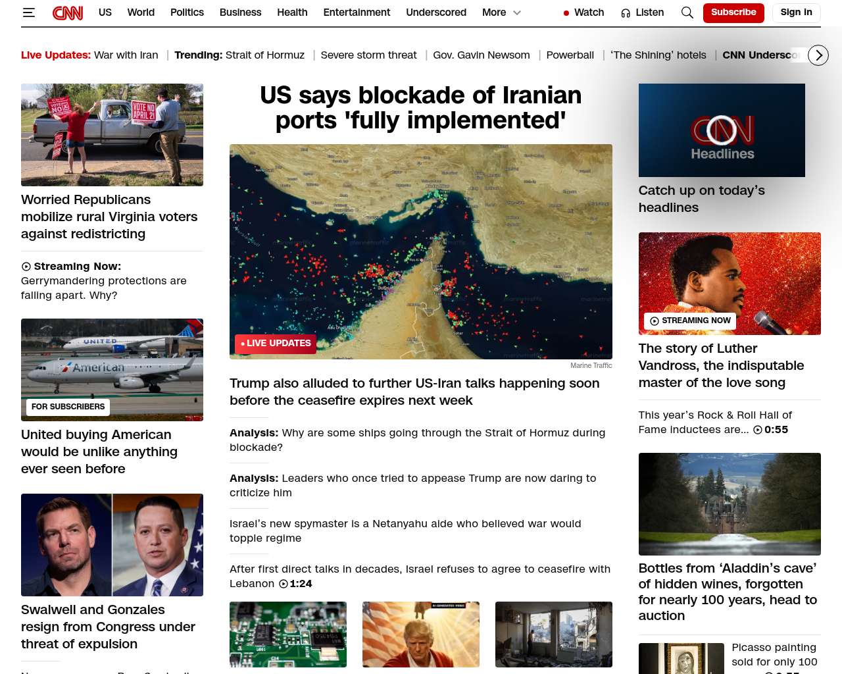Read Worried Republicans Virginia redistricting story

109,217
